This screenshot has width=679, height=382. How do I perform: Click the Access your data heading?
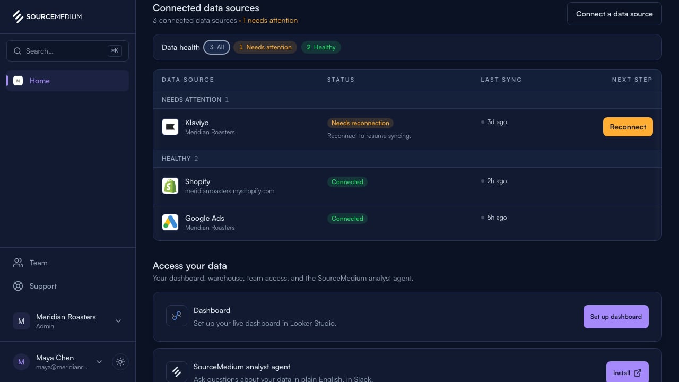[190, 266]
